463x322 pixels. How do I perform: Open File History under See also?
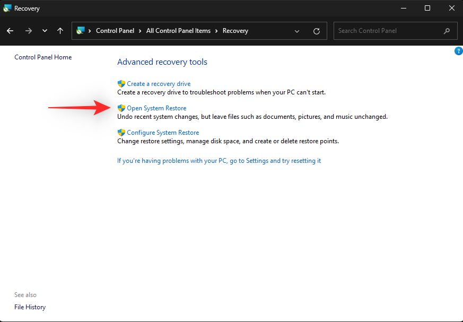tap(30, 307)
